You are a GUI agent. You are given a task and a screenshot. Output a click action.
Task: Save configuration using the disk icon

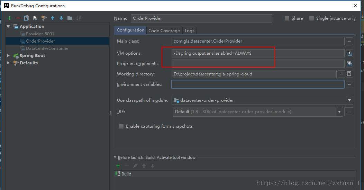coord(35,18)
